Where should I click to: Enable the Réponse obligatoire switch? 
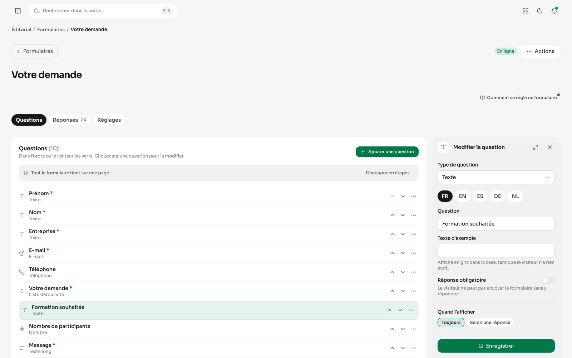pyautogui.click(x=548, y=280)
